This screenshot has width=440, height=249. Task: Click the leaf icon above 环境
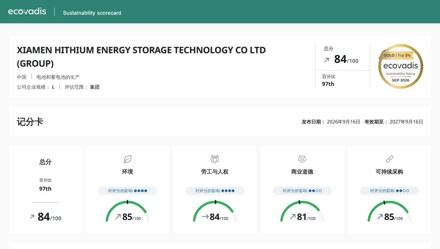(x=128, y=159)
